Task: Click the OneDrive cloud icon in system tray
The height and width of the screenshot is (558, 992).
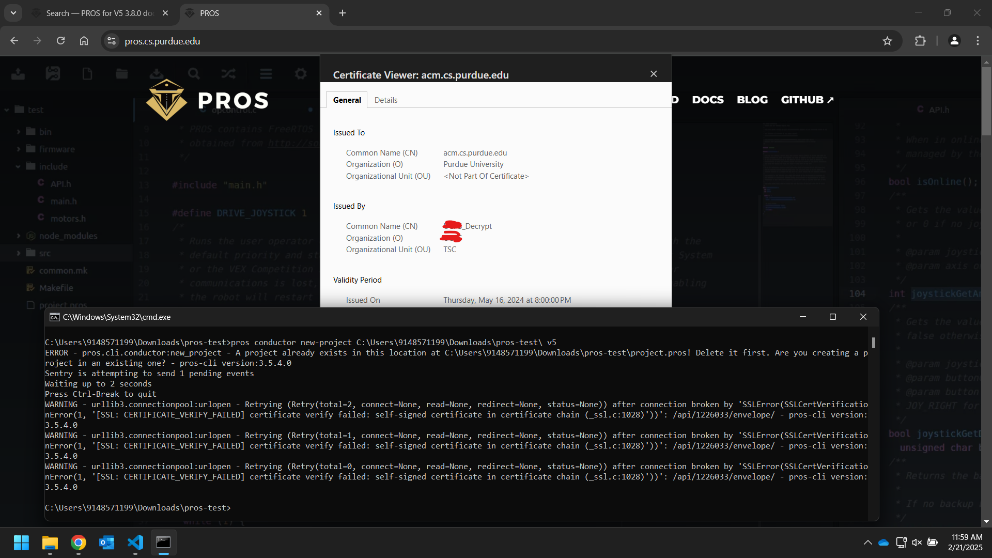Action: (x=884, y=542)
